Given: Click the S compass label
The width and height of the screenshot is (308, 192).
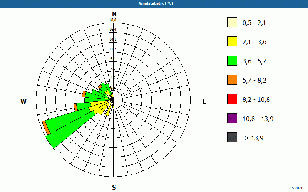Looking at the screenshot, I should click(114, 187).
